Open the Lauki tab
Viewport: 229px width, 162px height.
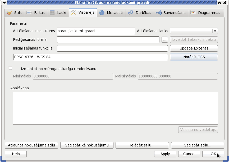tap(58, 13)
